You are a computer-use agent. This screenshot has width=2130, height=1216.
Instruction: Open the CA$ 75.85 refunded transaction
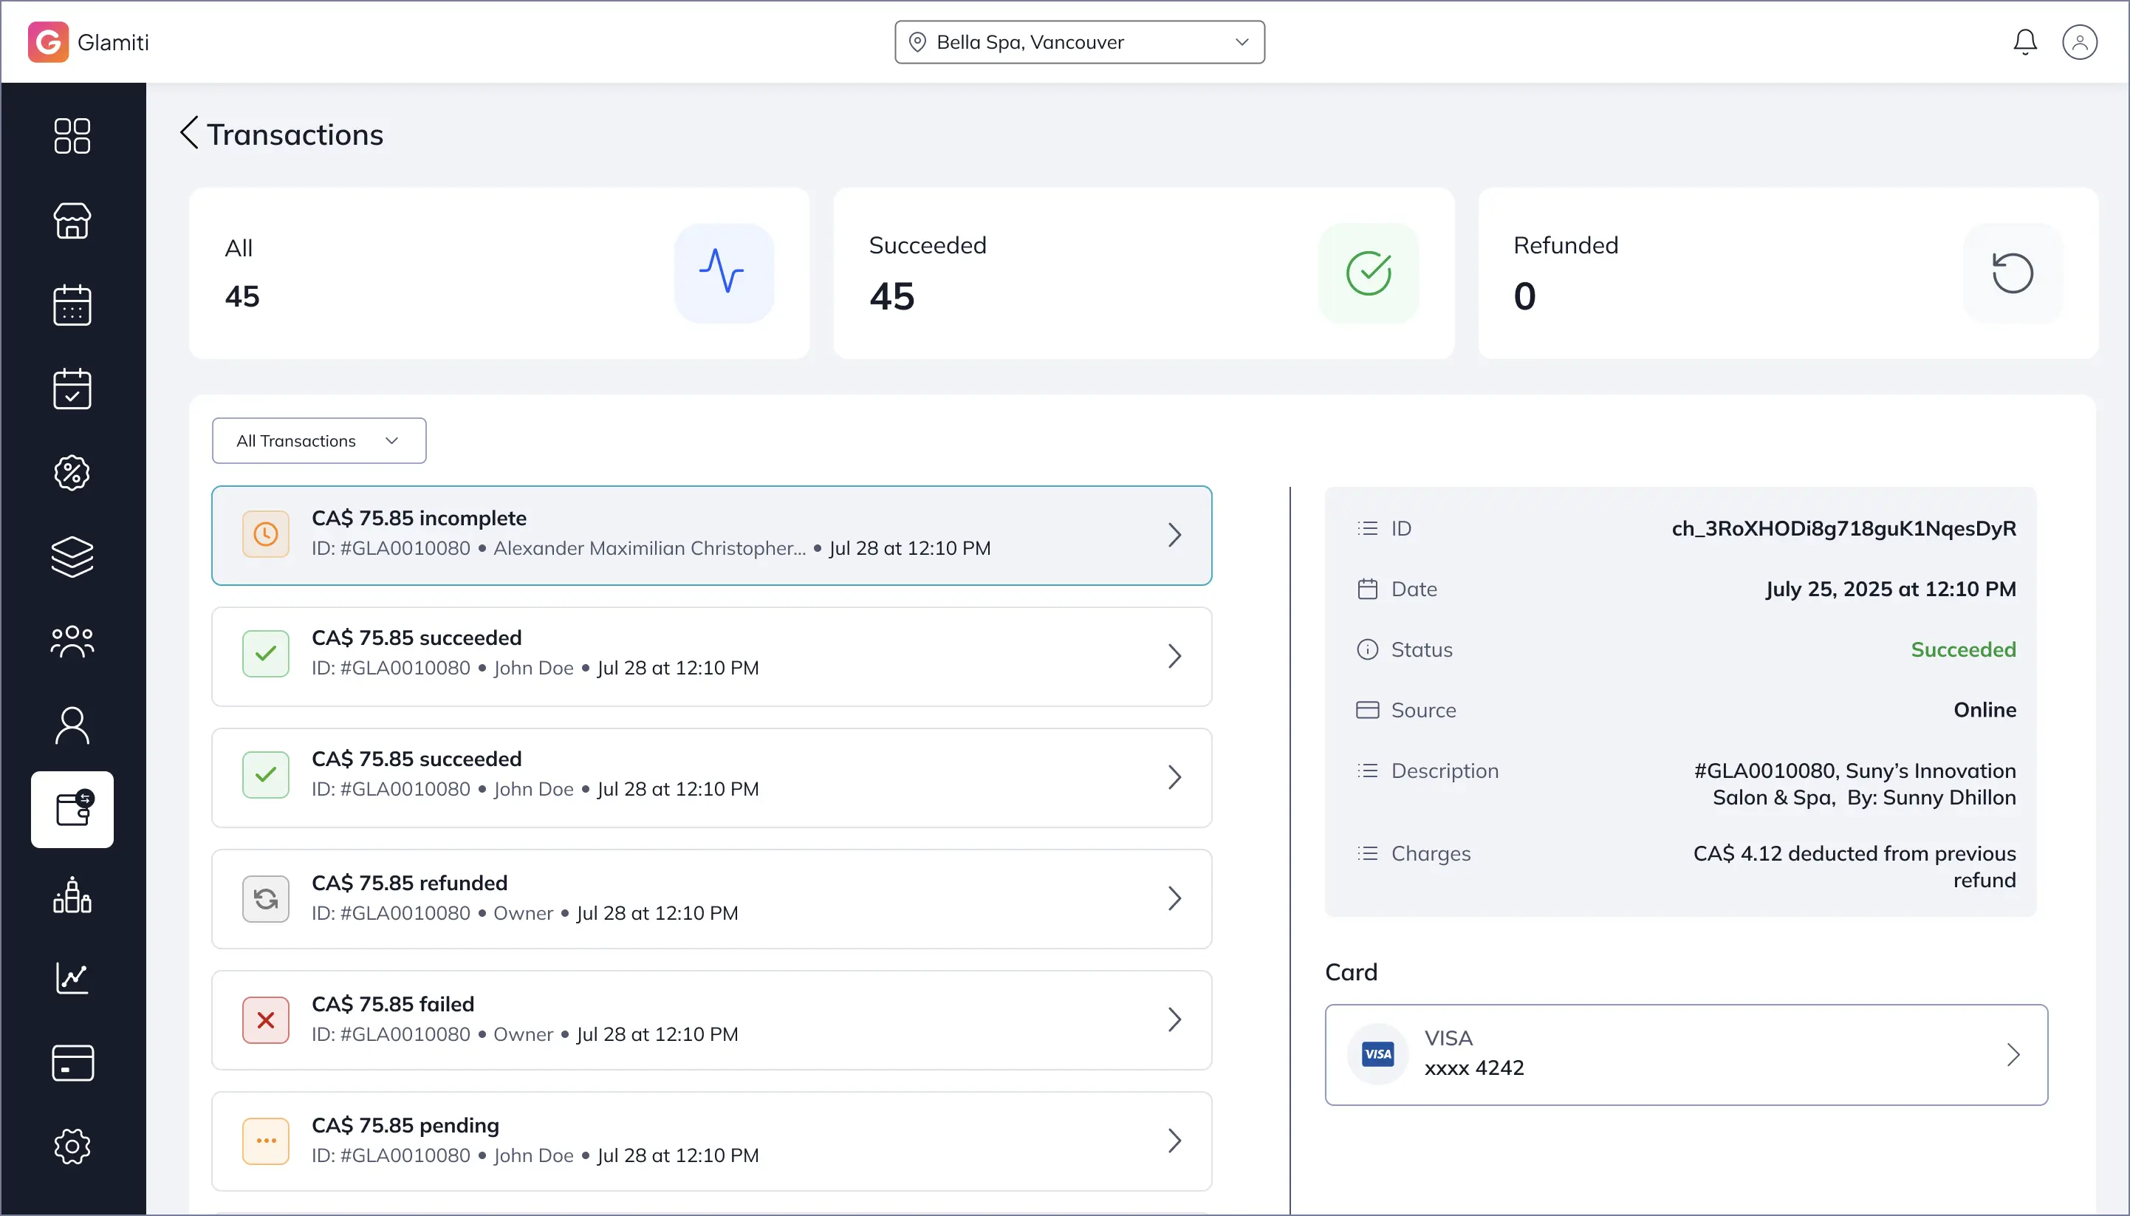coord(710,898)
